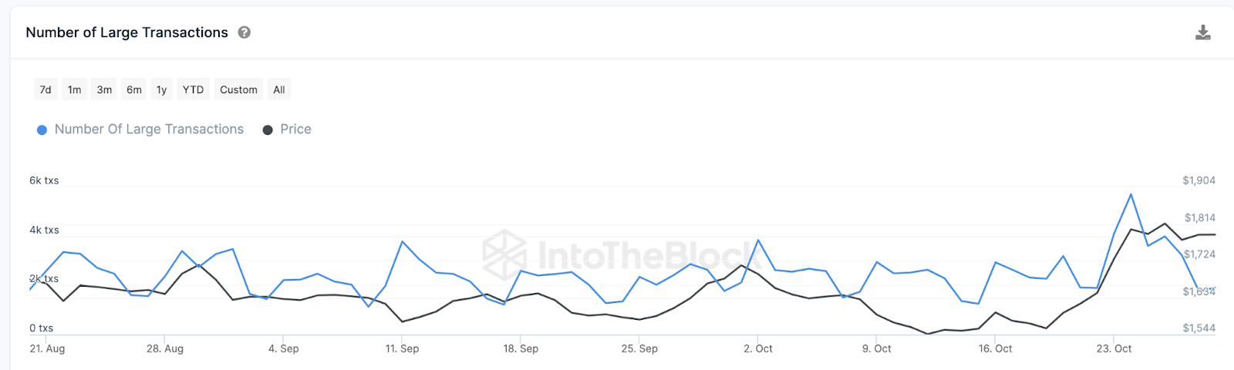
Task: Select the 7d time range
Action: (46, 89)
